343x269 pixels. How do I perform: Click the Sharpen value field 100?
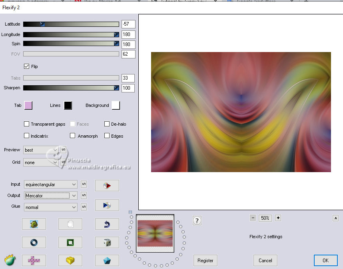coord(128,88)
